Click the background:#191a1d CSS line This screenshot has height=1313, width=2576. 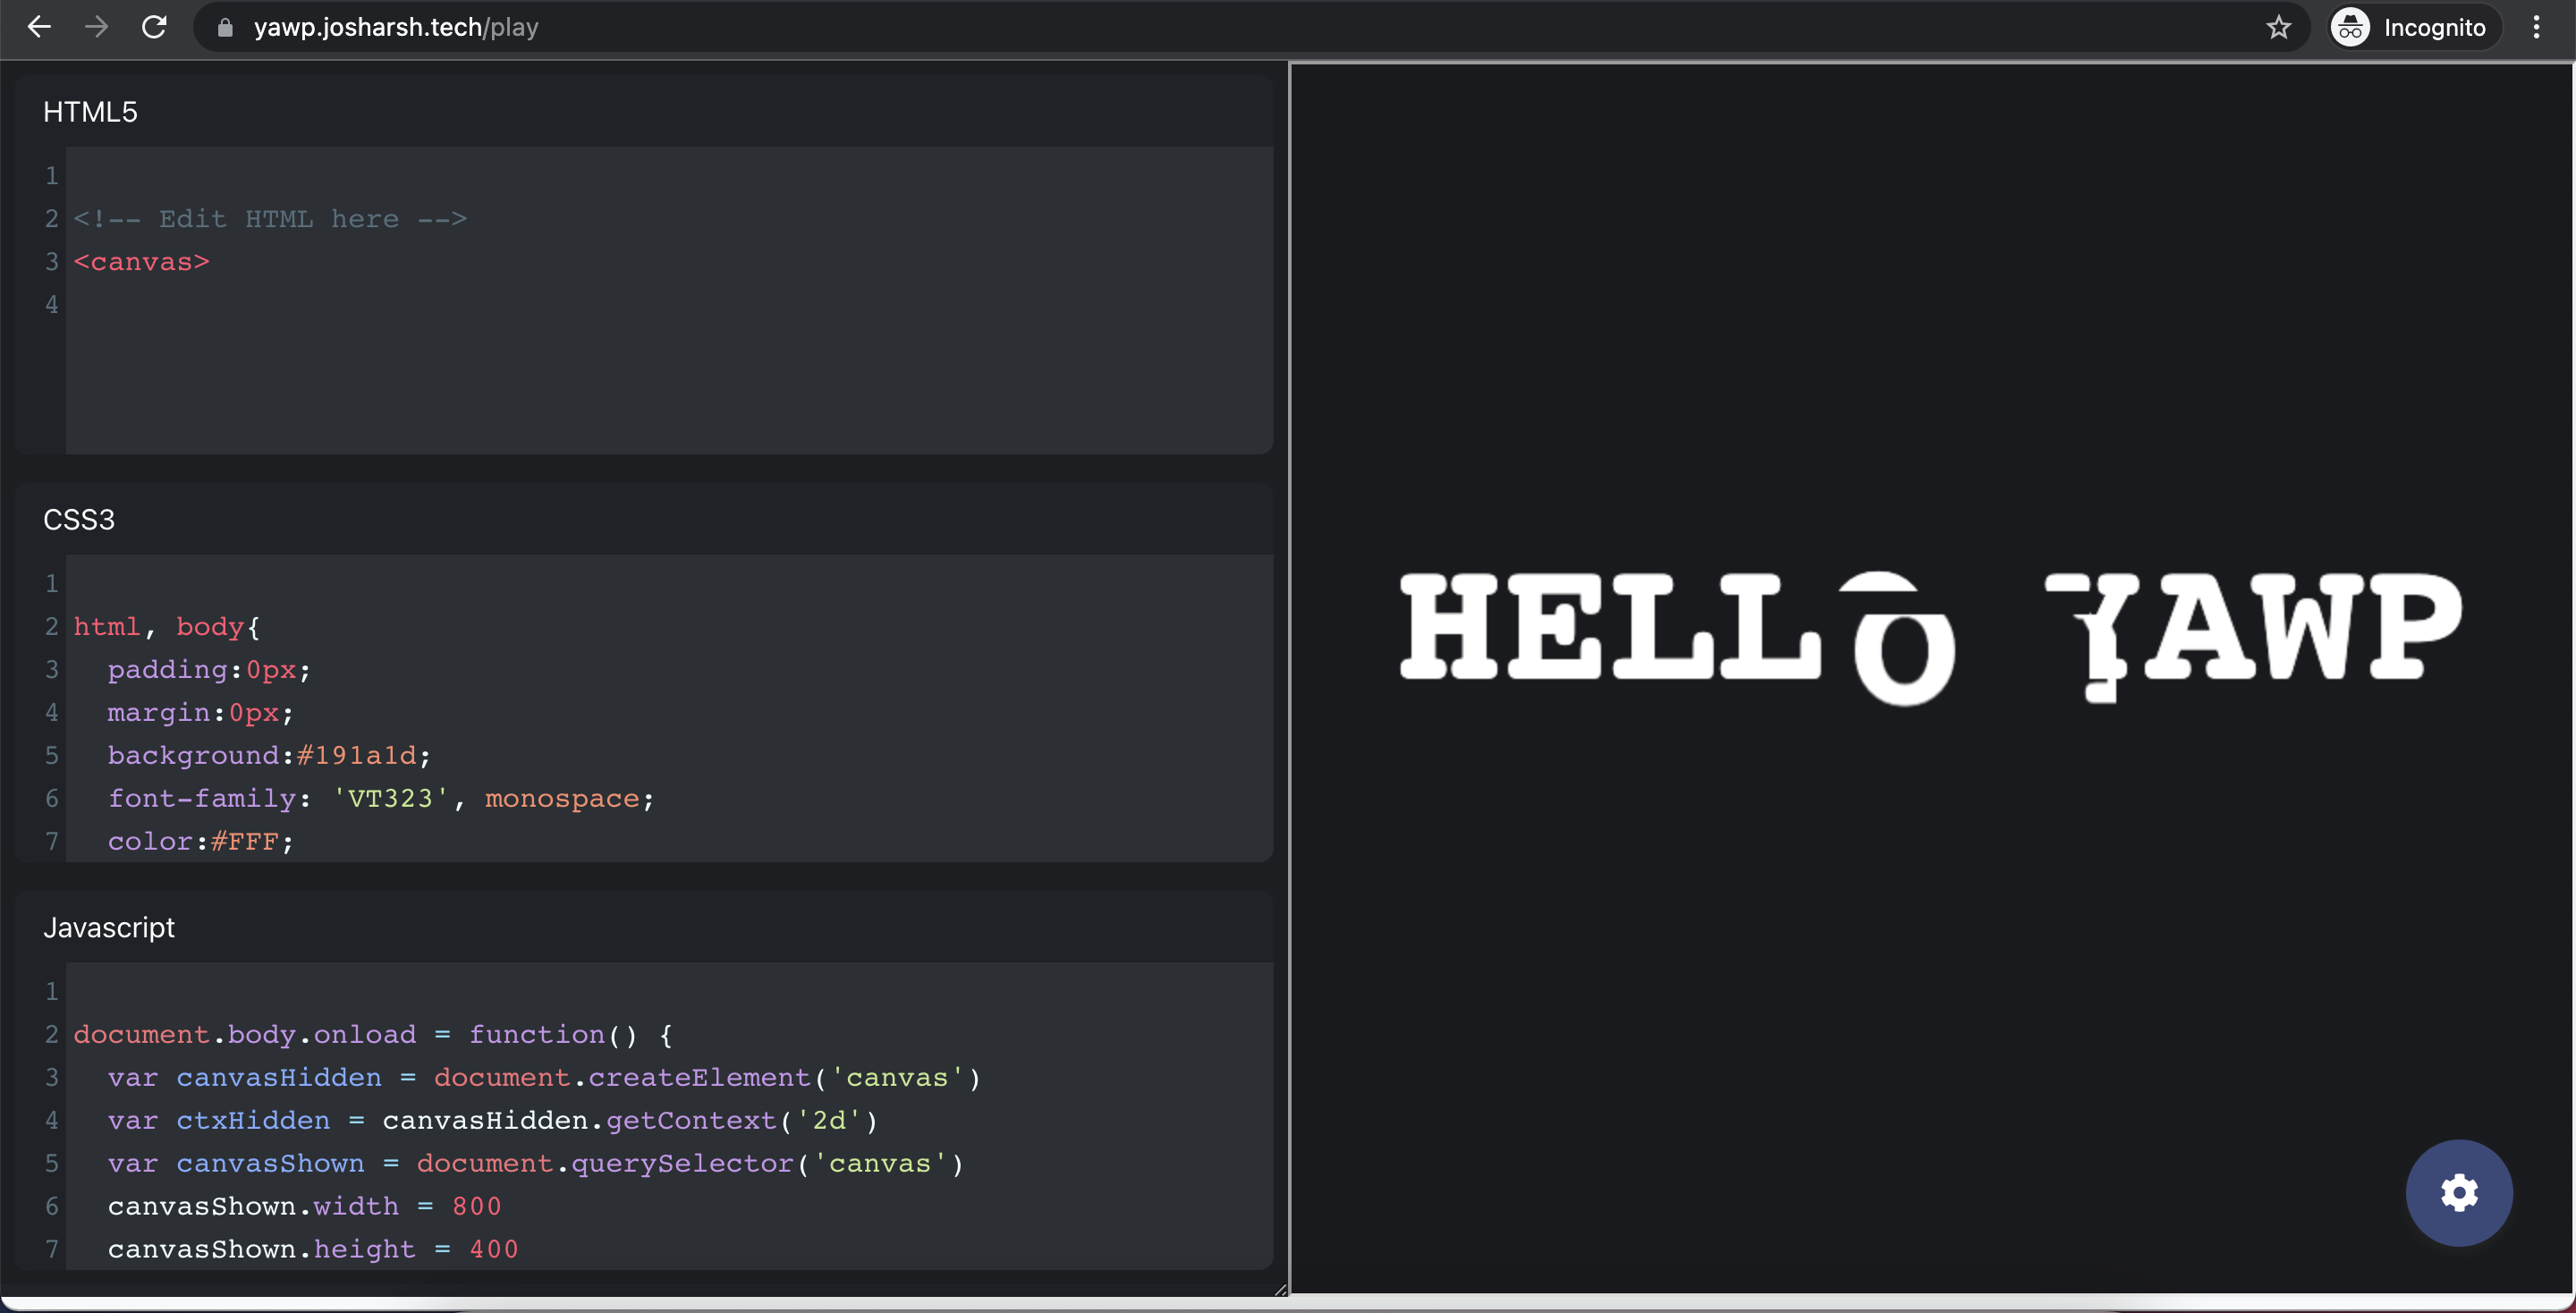click(x=268, y=755)
